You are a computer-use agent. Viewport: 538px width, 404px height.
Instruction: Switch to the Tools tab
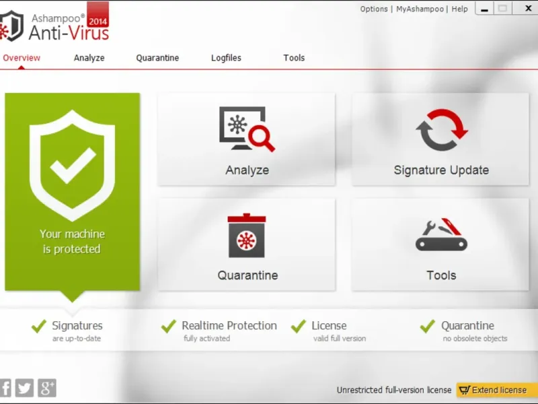[294, 58]
